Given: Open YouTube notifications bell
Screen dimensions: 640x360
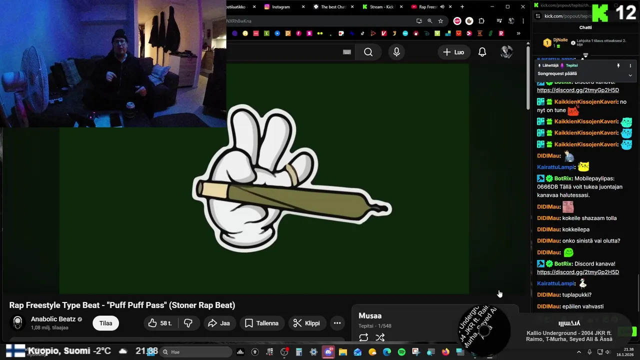Looking at the screenshot, I should pos(482,52).
